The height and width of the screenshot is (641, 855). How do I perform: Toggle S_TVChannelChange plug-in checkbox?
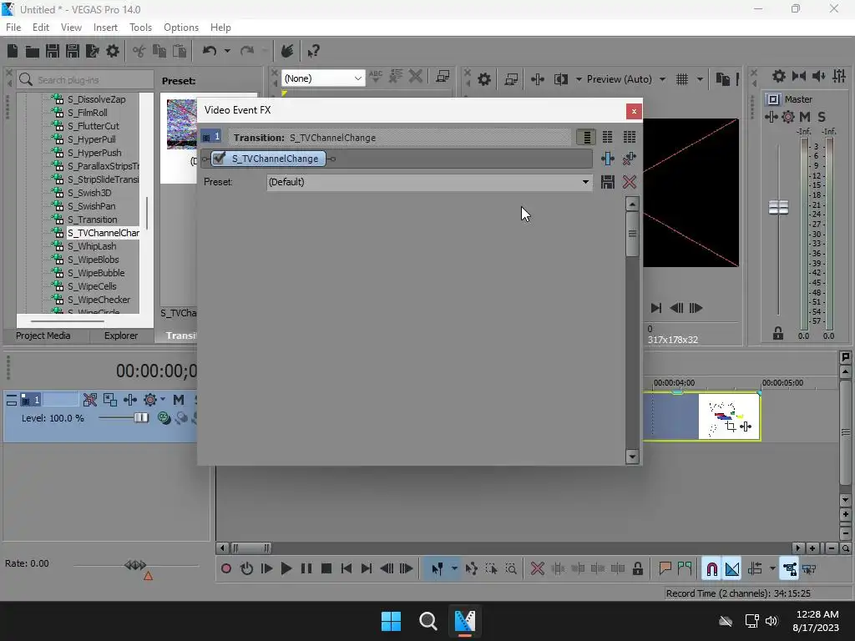219,159
